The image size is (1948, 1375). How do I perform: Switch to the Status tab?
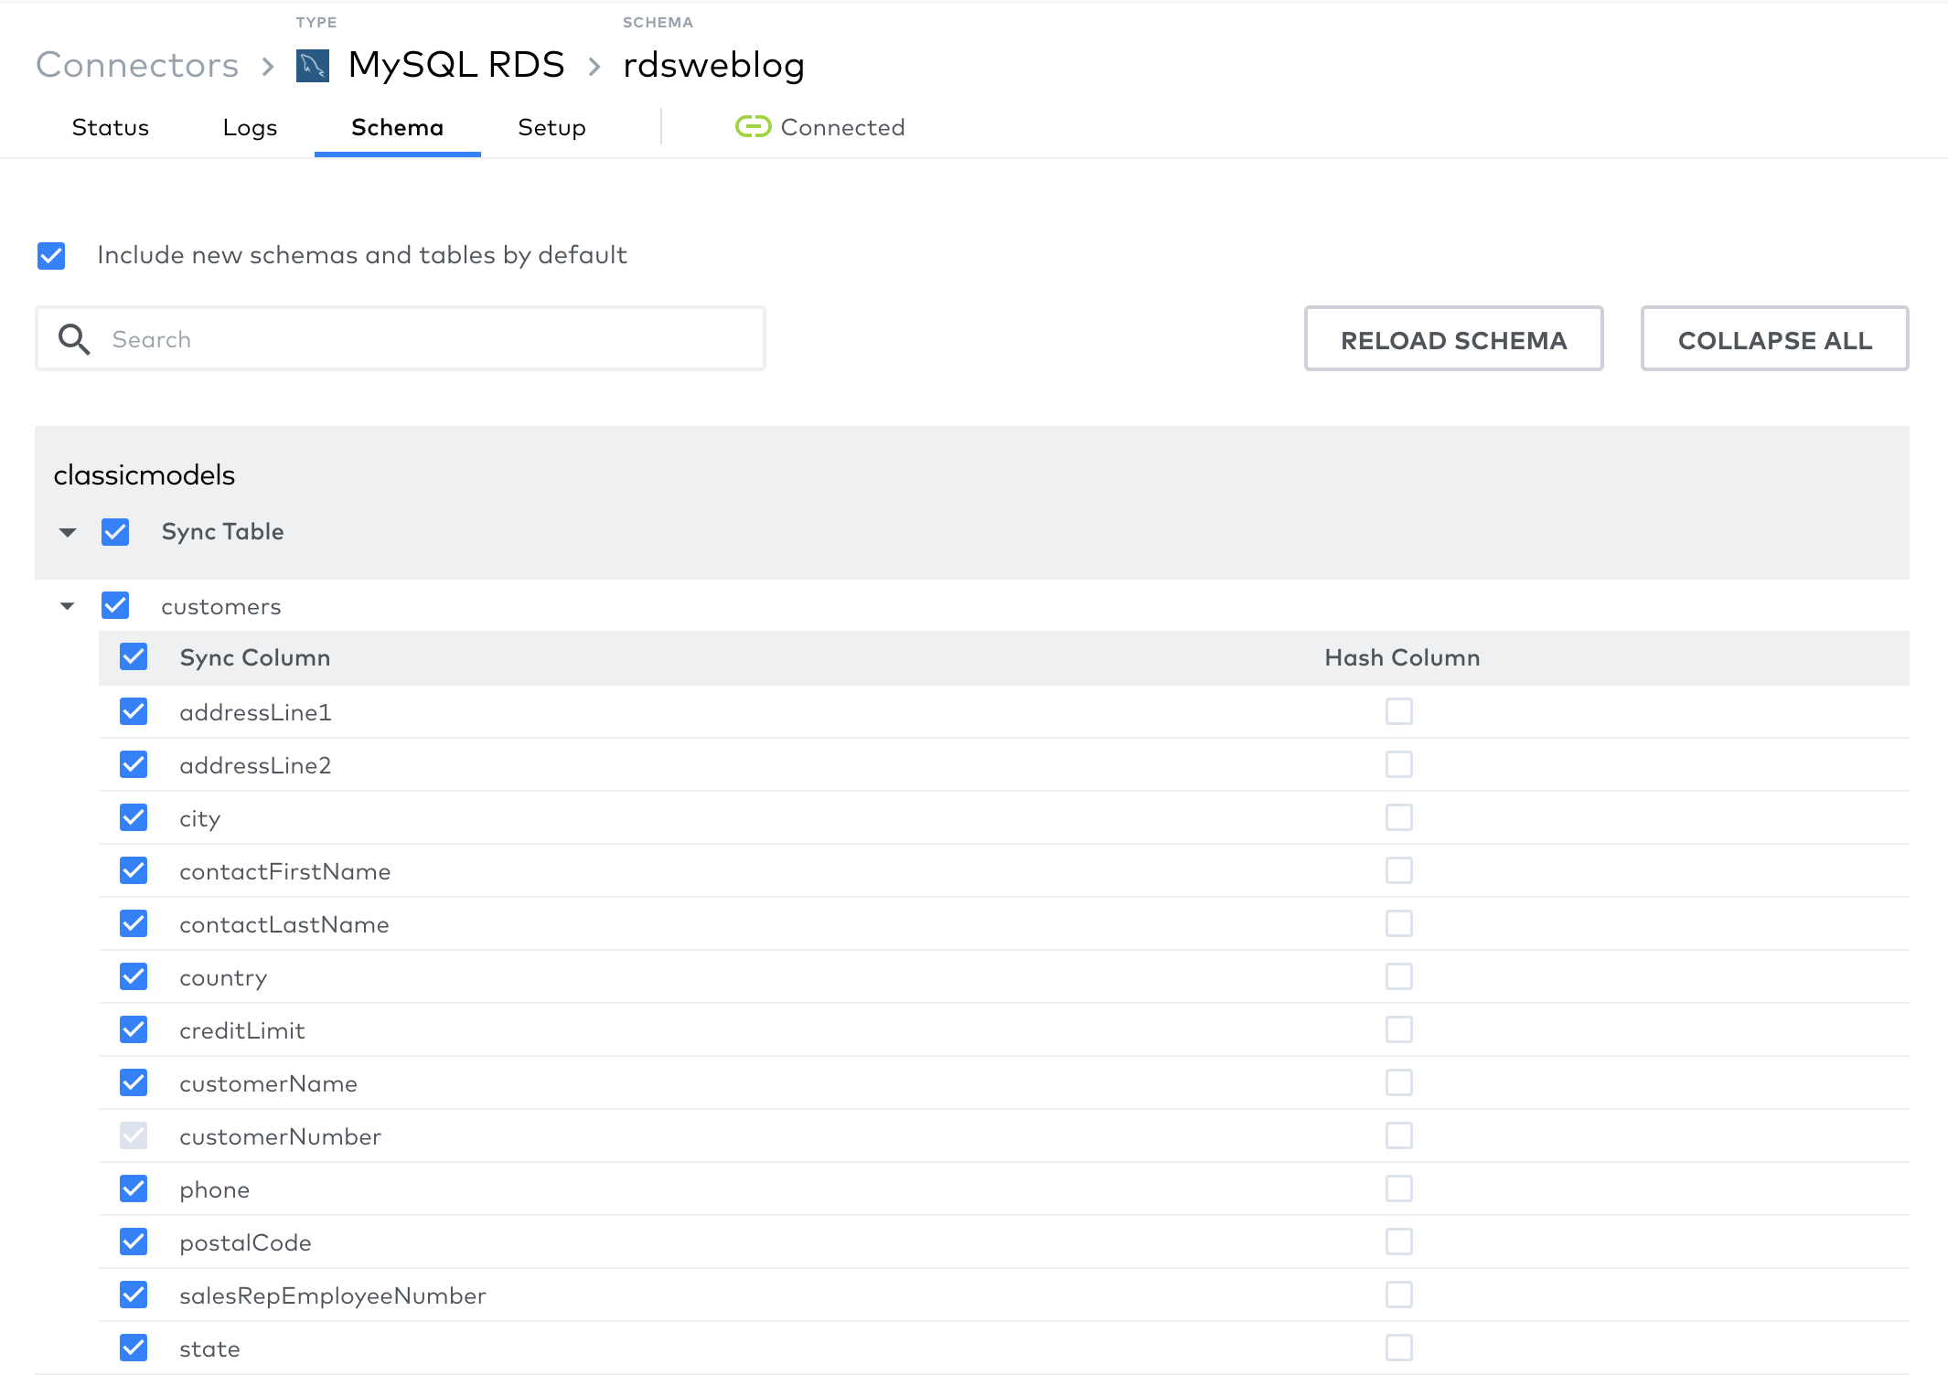pyautogui.click(x=111, y=127)
